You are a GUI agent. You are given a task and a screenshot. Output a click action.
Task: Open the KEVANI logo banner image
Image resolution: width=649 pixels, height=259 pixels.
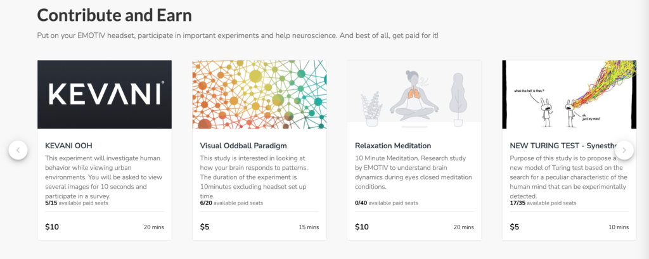point(105,94)
